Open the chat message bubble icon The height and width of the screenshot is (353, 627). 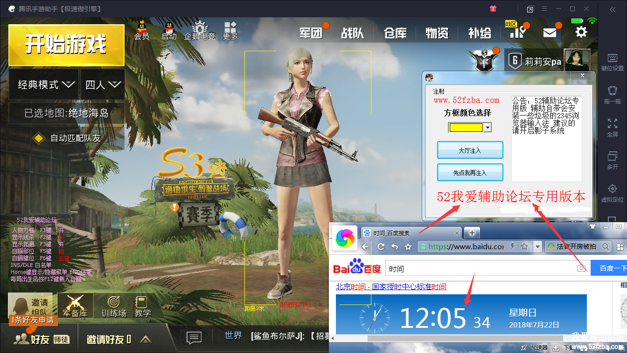pyautogui.click(x=194, y=337)
